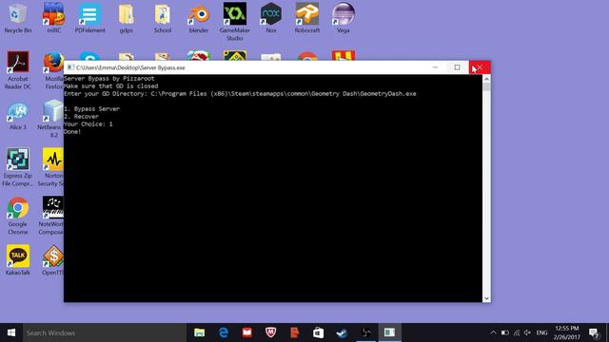Screen dimensions: 609x342
Task: Open File Explorer from the taskbar
Action: pyautogui.click(x=199, y=332)
